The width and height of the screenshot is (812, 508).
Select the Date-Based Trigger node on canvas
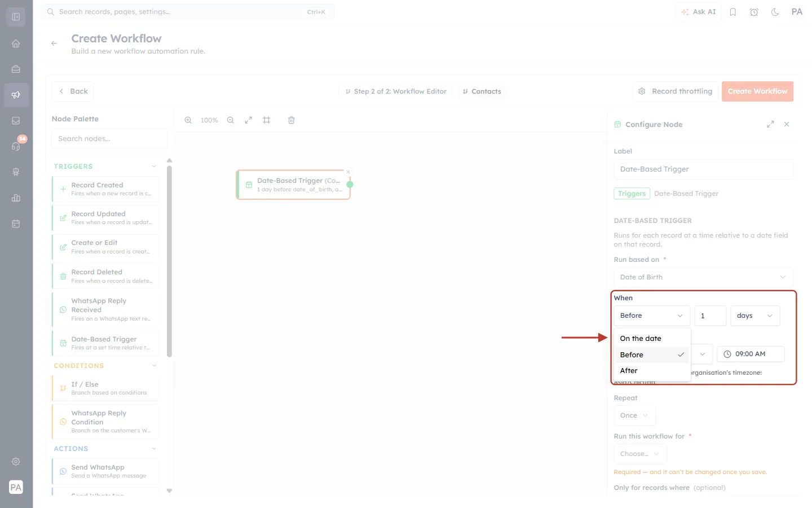click(x=293, y=185)
